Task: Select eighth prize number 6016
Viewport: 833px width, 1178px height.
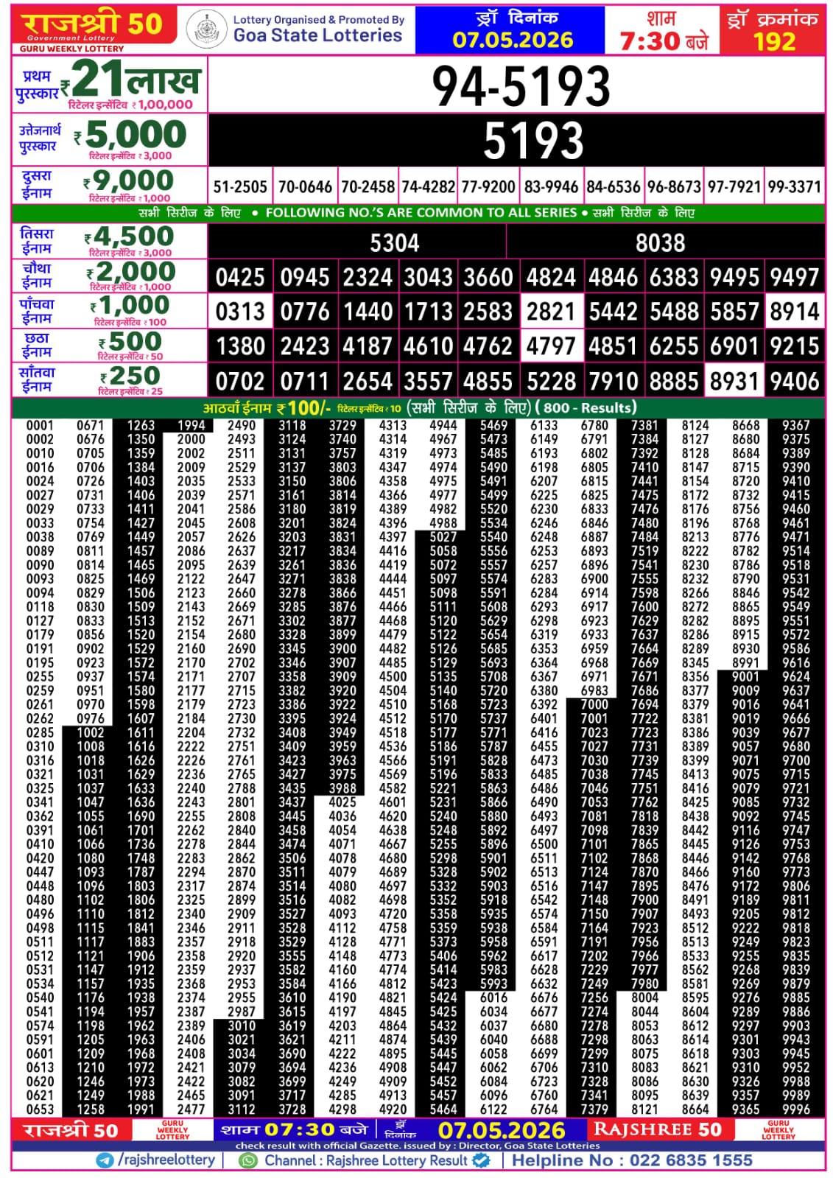Action: 493,998
